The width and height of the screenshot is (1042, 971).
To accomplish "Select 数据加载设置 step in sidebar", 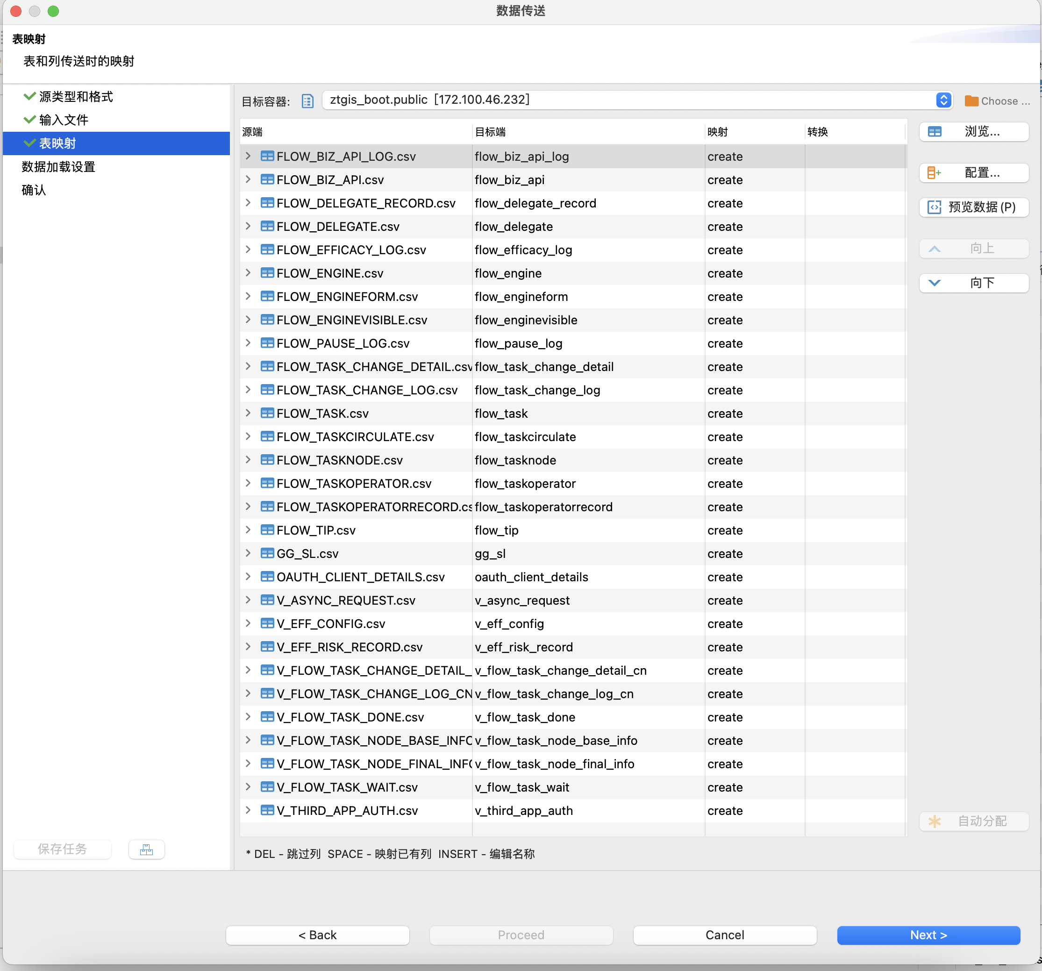I will click(x=58, y=167).
